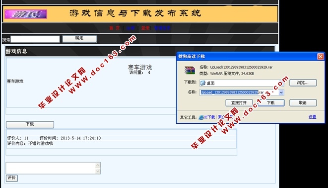Focus the 搜索 search input field
Screen dimensions: 328x188
(35, 39)
